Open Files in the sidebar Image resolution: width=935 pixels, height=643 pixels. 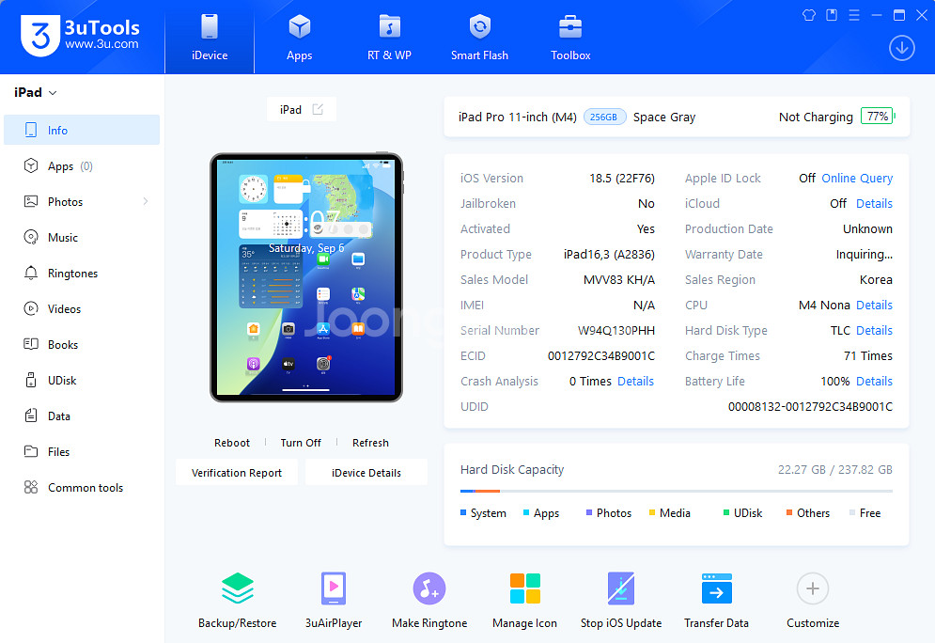tap(82, 452)
